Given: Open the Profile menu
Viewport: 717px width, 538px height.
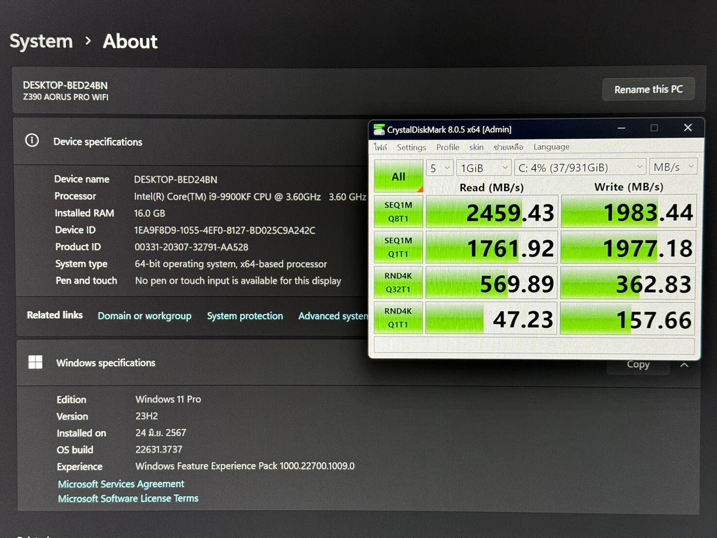Looking at the screenshot, I should 448,147.
